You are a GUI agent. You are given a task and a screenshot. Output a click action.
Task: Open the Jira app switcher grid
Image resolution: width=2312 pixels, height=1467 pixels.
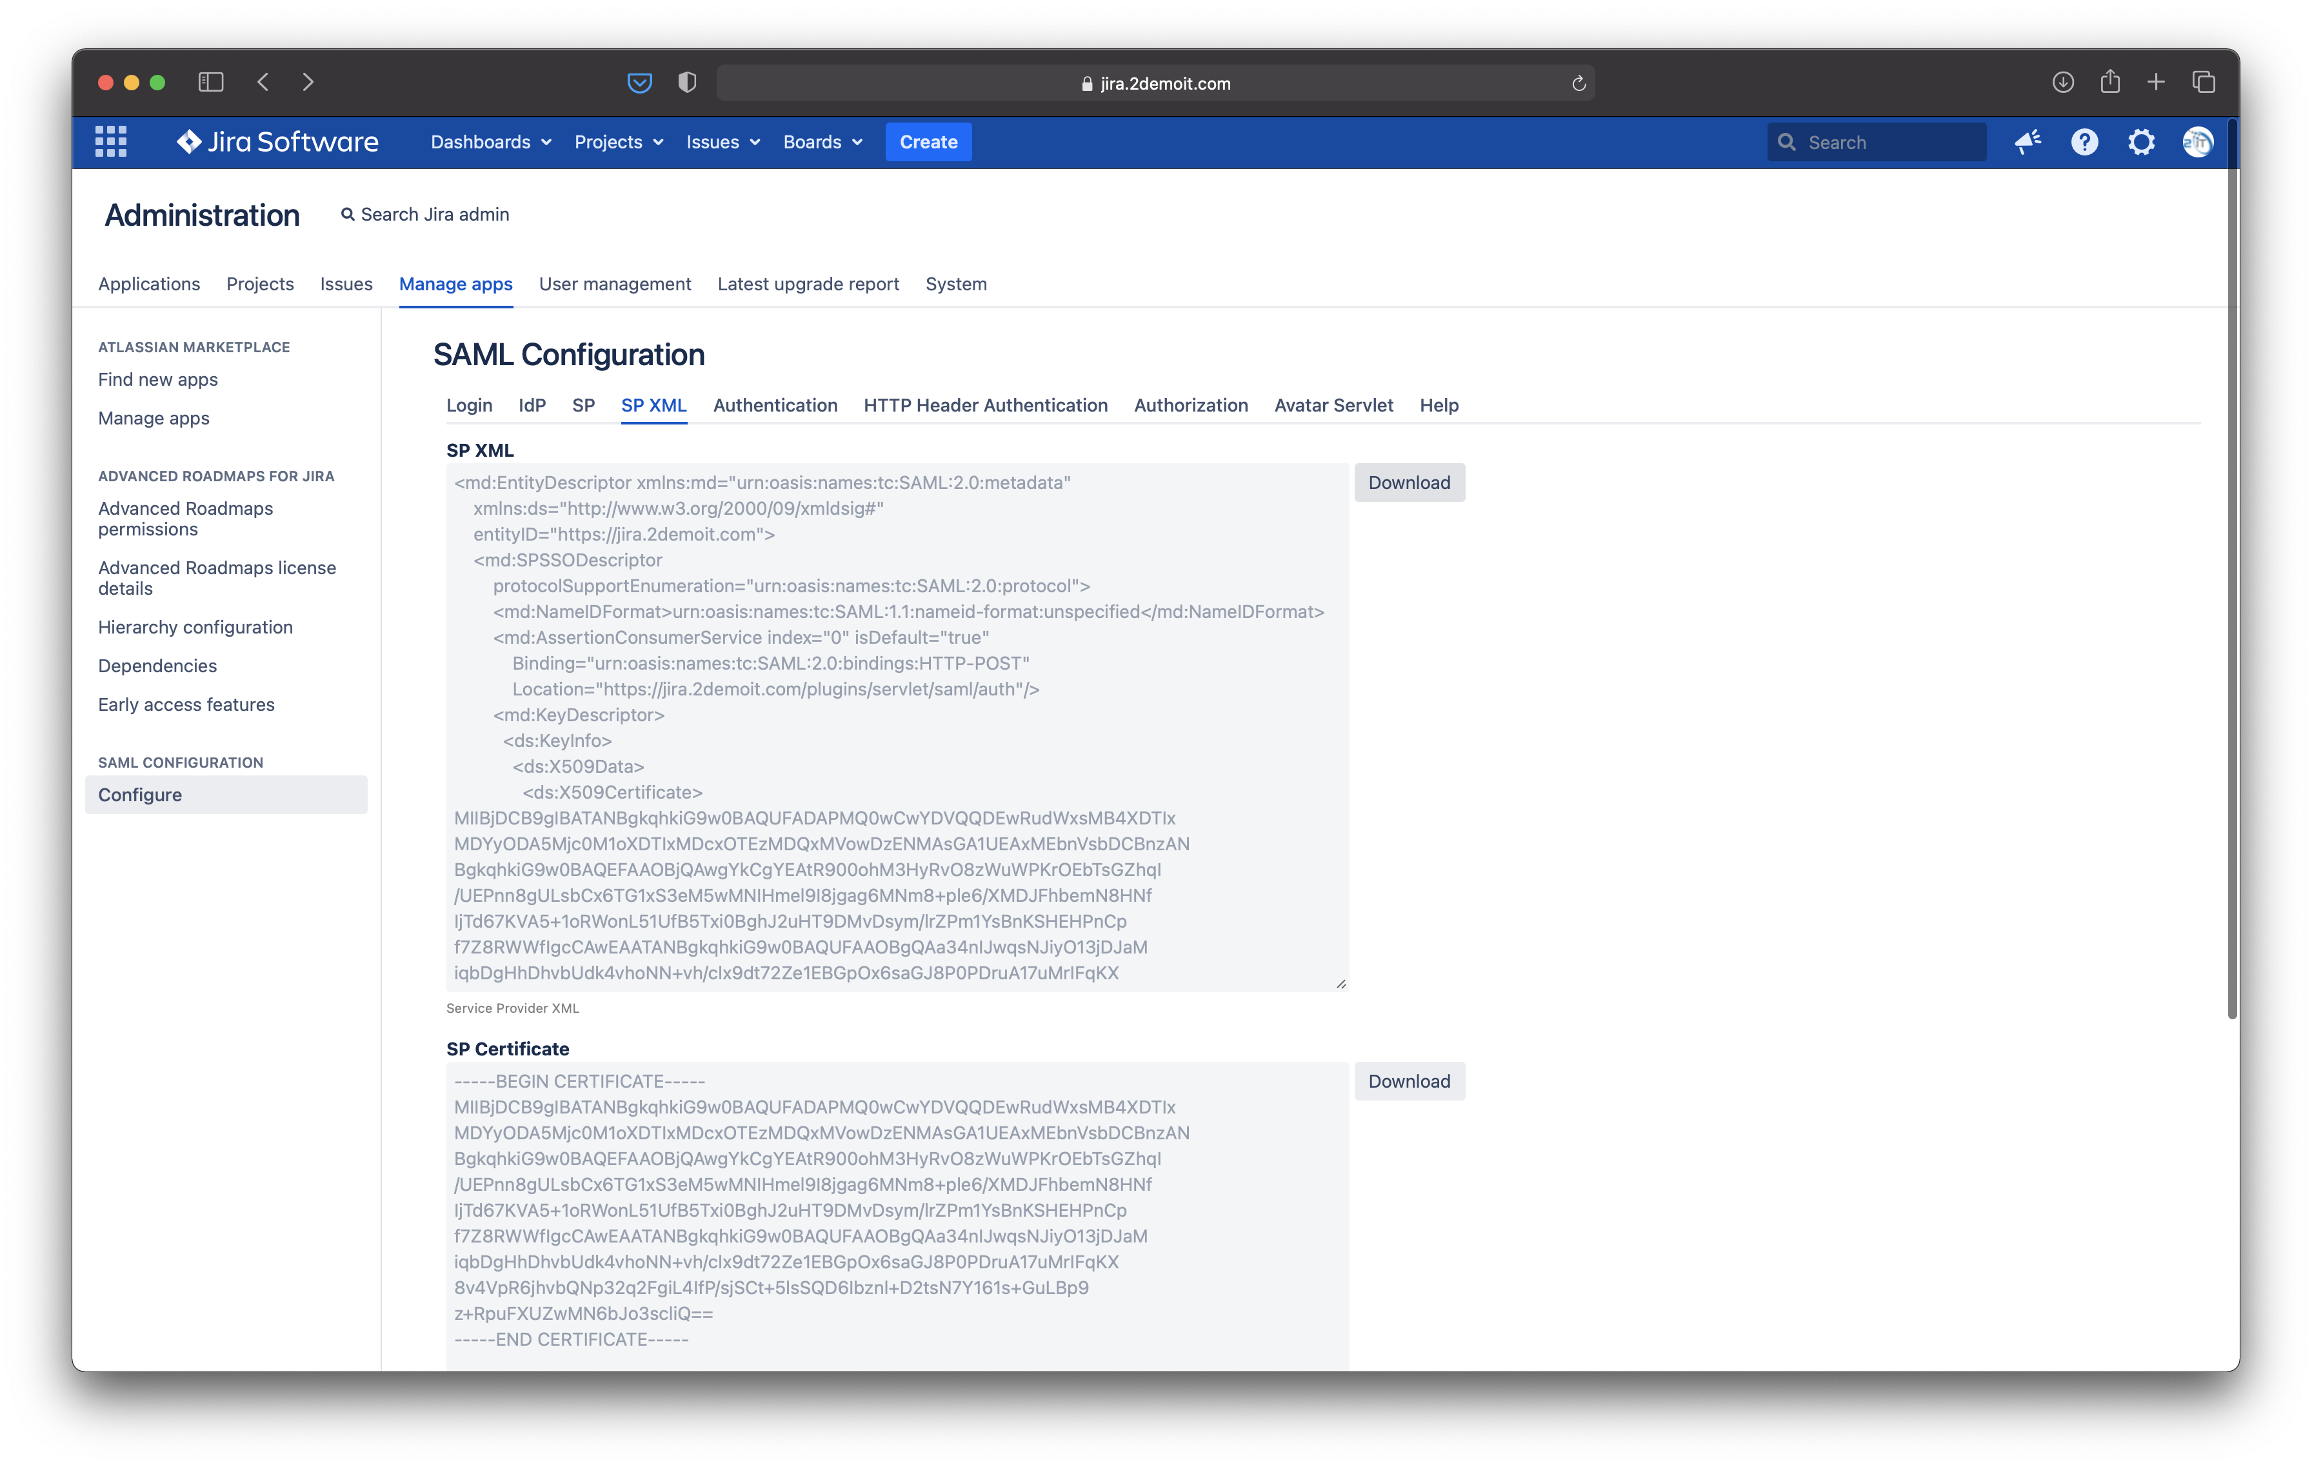click(110, 141)
